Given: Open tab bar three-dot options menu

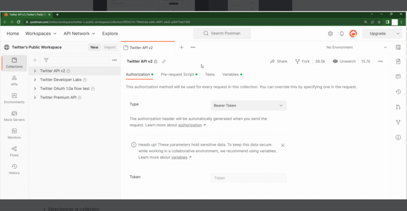Looking at the screenshot, I should [x=193, y=47].
